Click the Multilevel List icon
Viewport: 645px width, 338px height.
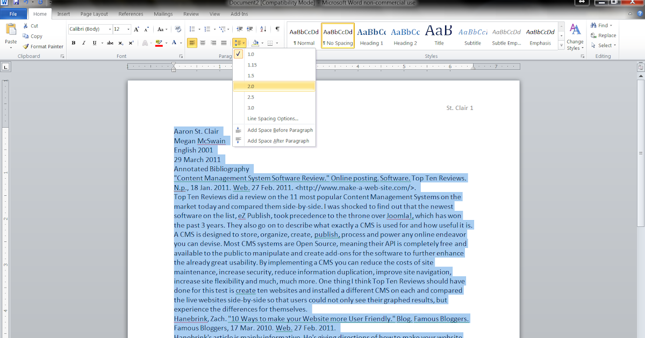[x=221, y=29]
